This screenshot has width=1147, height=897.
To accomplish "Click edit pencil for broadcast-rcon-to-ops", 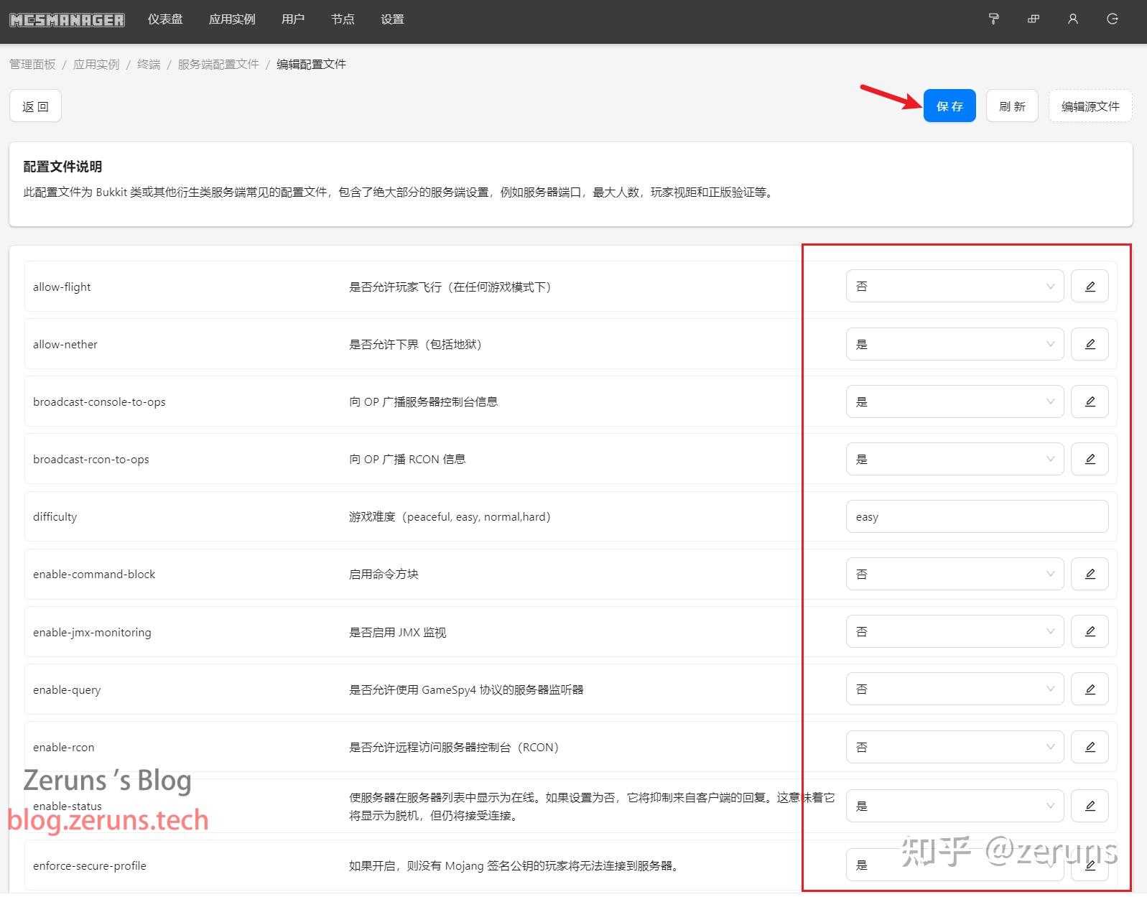I will click(x=1090, y=459).
